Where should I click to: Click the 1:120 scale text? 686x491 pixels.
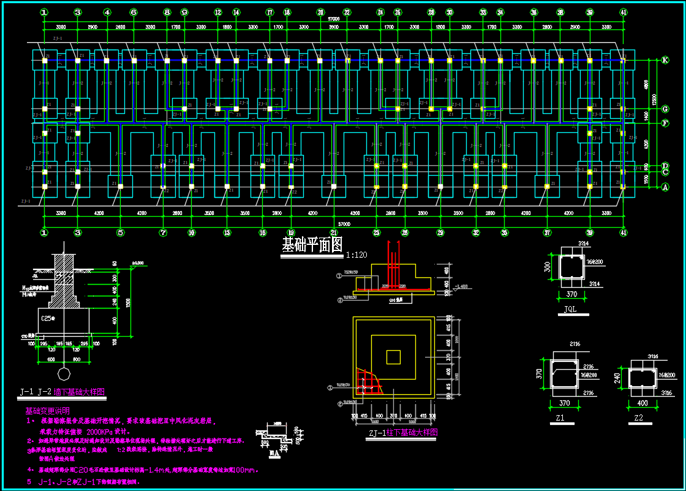(x=356, y=255)
